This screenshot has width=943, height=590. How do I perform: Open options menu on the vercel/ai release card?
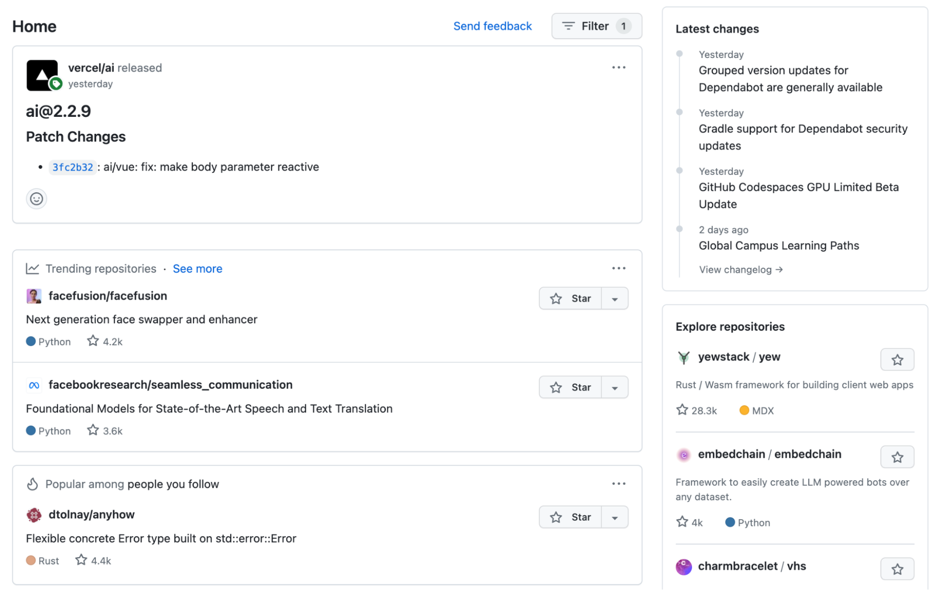pyautogui.click(x=618, y=67)
